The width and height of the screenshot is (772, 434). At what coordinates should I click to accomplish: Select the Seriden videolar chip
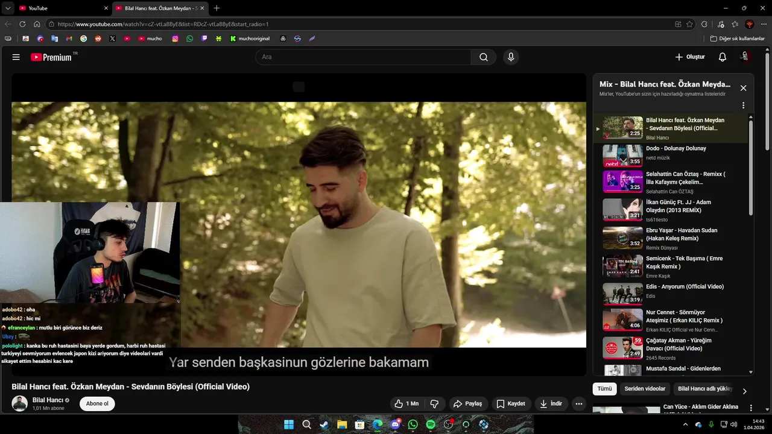click(x=645, y=389)
